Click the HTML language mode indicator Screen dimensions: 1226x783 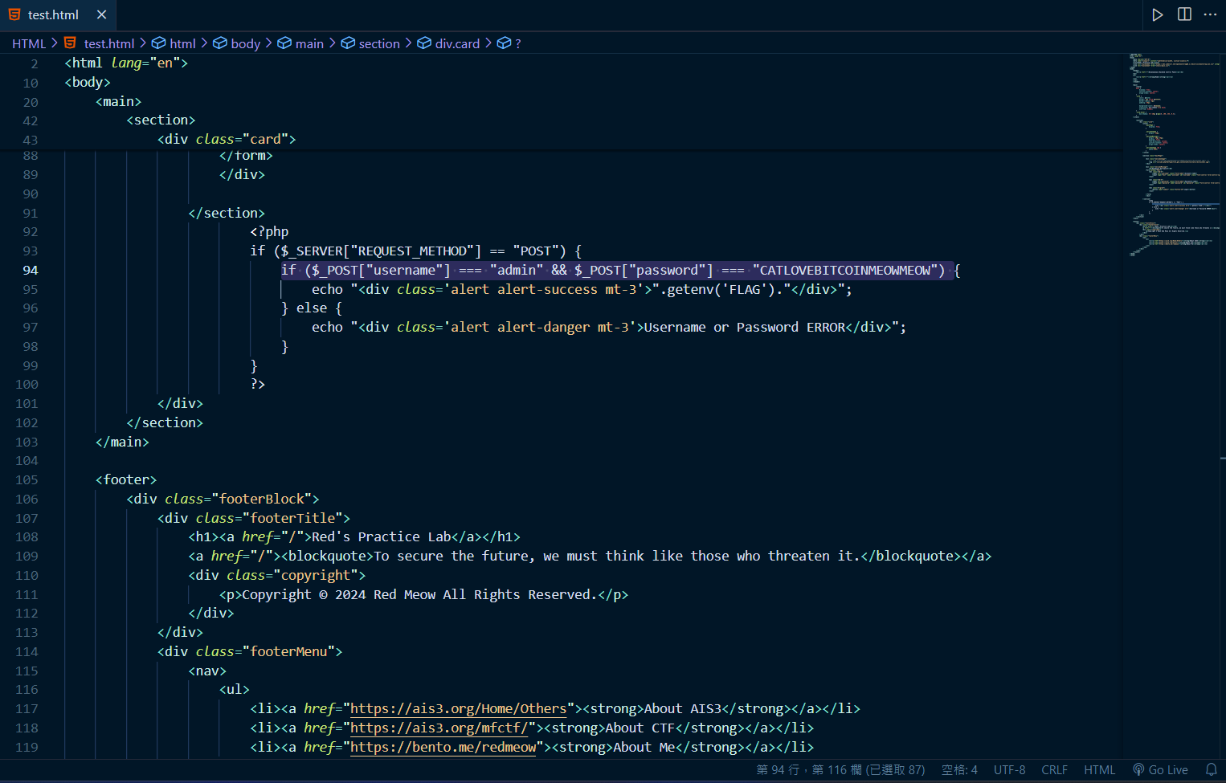tap(1099, 769)
